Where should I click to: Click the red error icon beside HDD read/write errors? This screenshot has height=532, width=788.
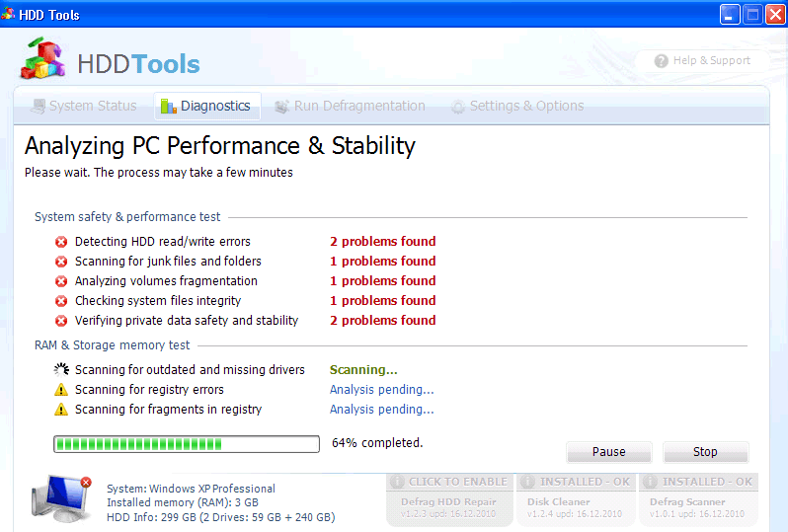pyautogui.click(x=61, y=242)
